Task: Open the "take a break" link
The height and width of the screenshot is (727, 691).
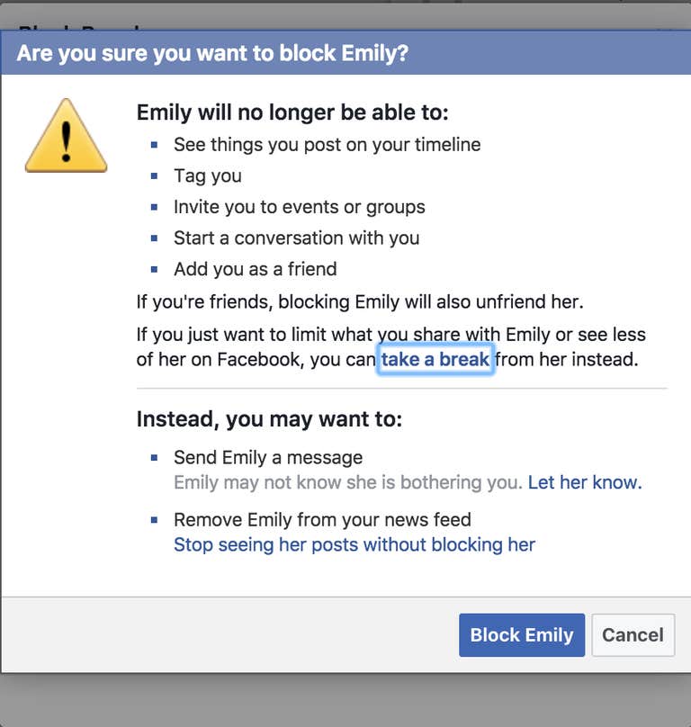Action: [435, 360]
